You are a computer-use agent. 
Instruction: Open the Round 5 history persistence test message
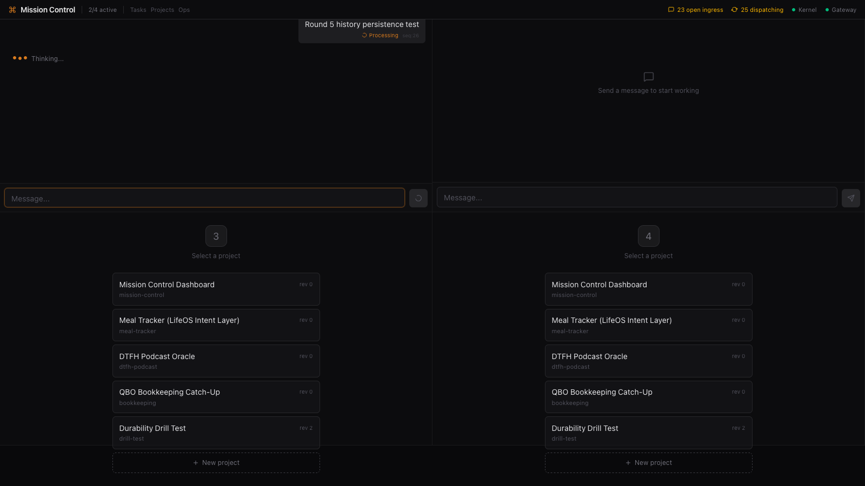(362, 25)
